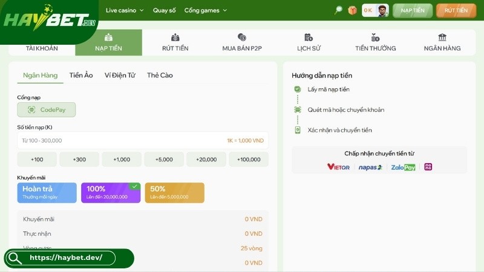Click the coins icon above MUA BÁN P2P
The image size is (484, 272).
point(241,37)
